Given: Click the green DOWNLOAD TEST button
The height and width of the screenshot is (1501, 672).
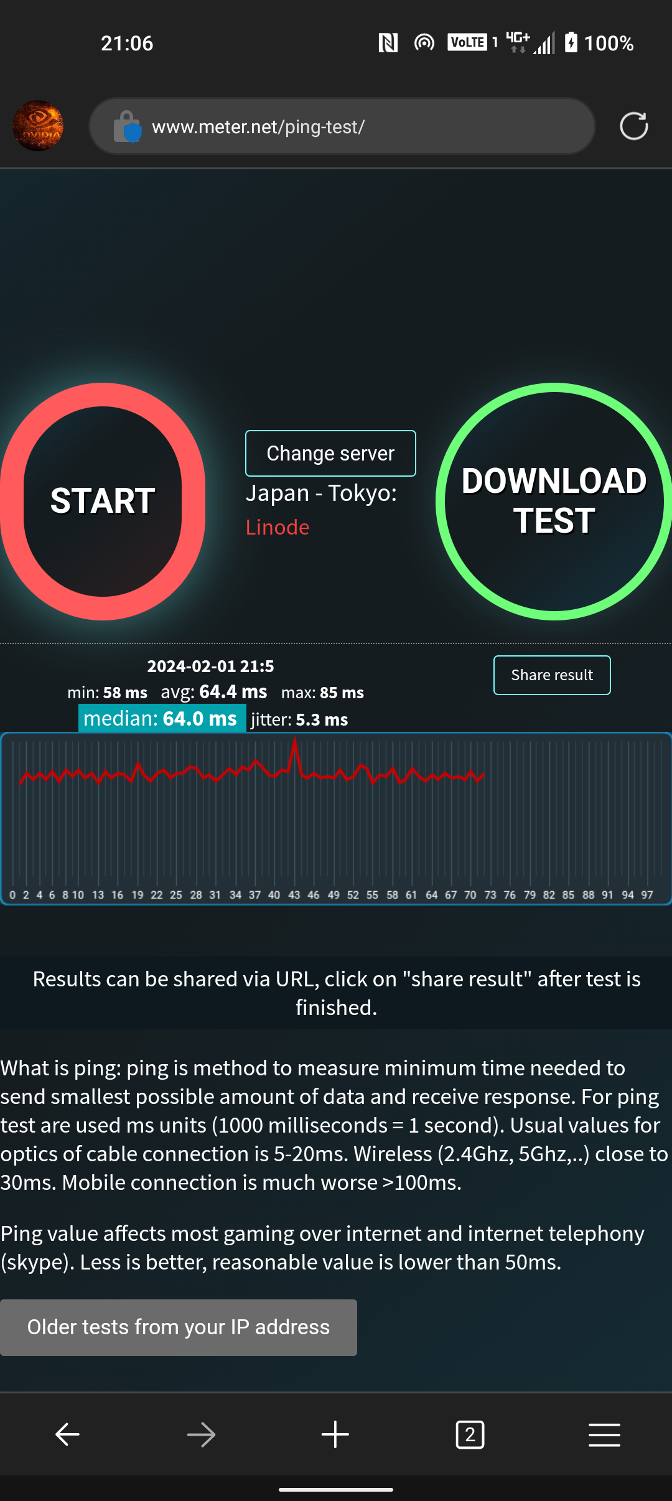Looking at the screenshot, I should [x=554, y=502].
